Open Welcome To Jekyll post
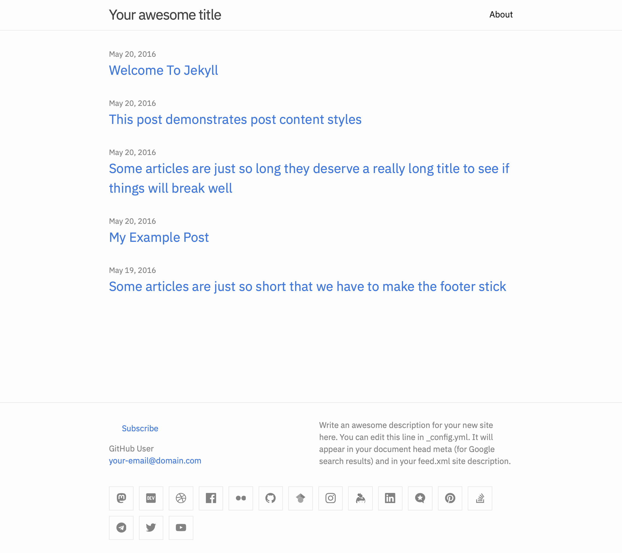 [163, 70]
